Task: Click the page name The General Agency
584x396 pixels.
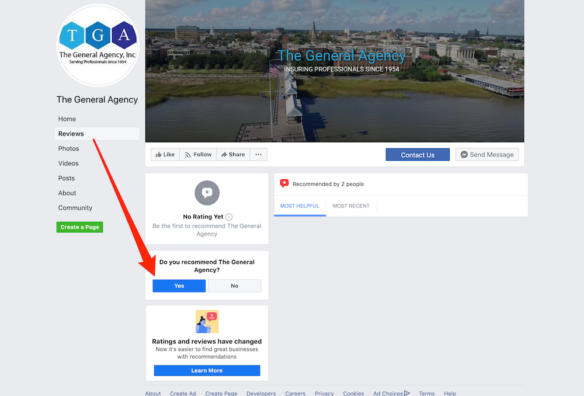Action: (x=97, y=99)
